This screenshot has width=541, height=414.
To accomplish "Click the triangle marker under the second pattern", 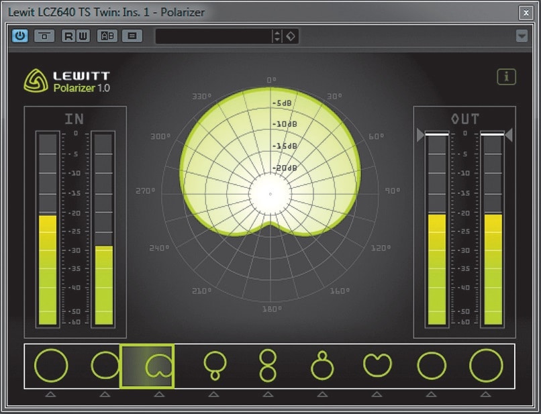I will (105, 394).
